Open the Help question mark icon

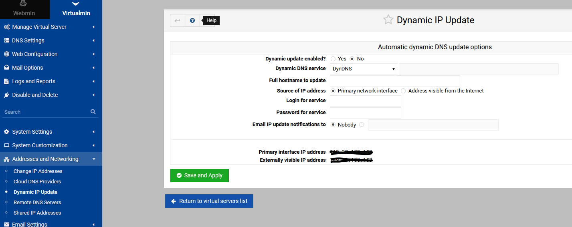coord(192,20)
